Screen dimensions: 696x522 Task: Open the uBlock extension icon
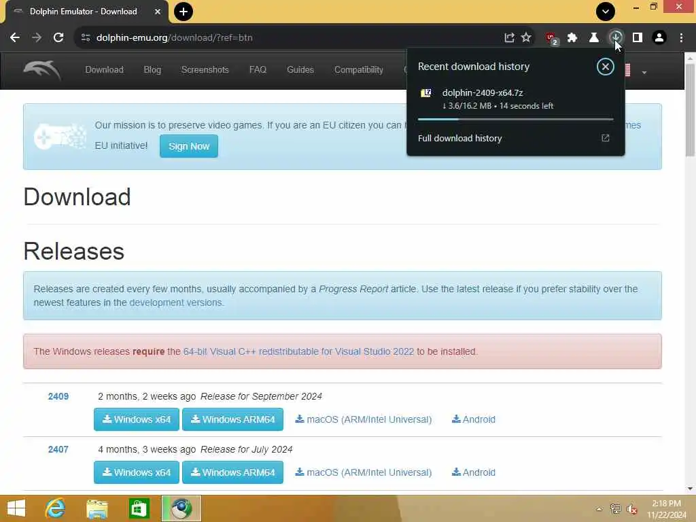pyautogui.click(x=551, y=39)
